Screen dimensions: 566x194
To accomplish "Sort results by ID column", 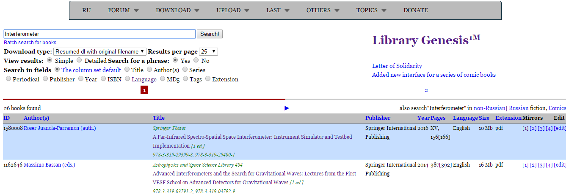I will tap(6, 118).
